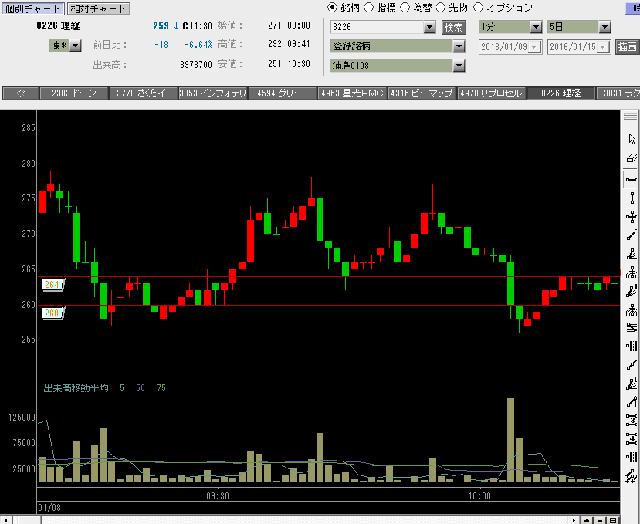Open the 2016/01/15 end date dropdown
Image resolution: width=640 pixels, height=524 pixels.
point(603,47)
